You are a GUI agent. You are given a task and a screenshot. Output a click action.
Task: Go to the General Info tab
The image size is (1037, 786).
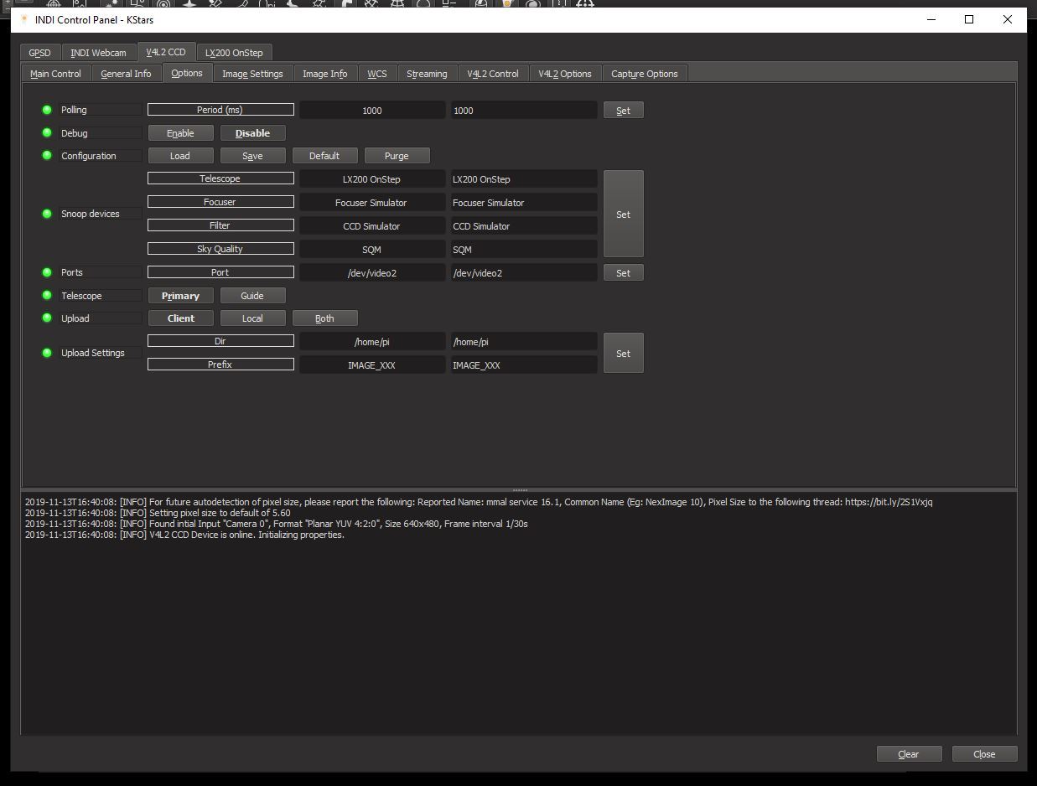tap(126, 74)
